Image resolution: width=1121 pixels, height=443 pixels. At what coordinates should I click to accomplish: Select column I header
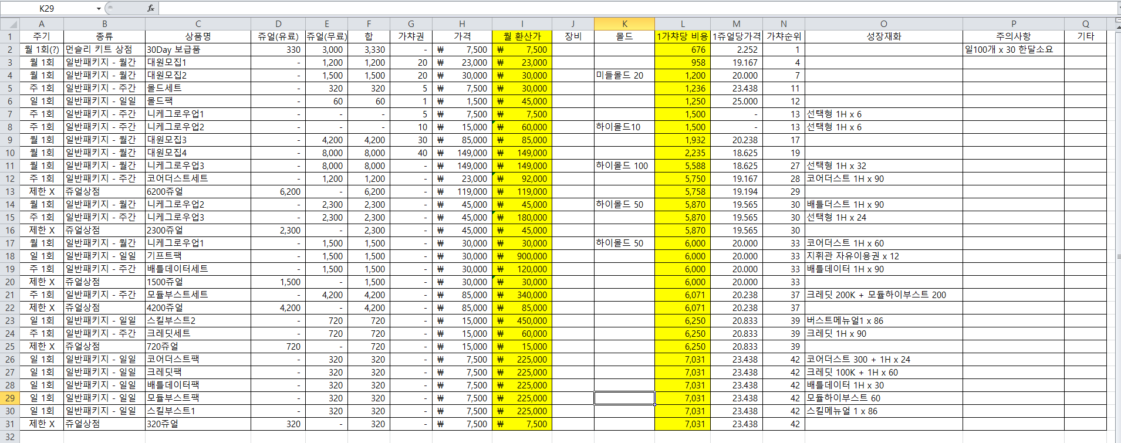[522, 24]
